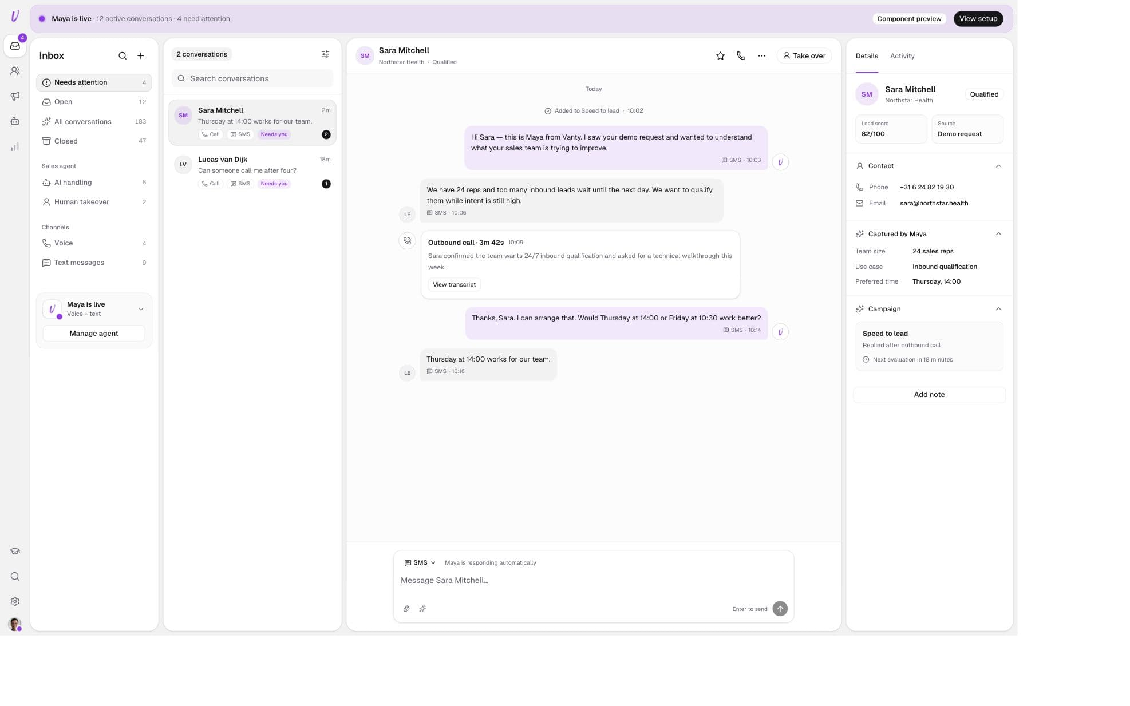The width and height of the screenshot is (1130, 706).
Task: Click email sara@northstar.health
Action: tap(934, 203)
